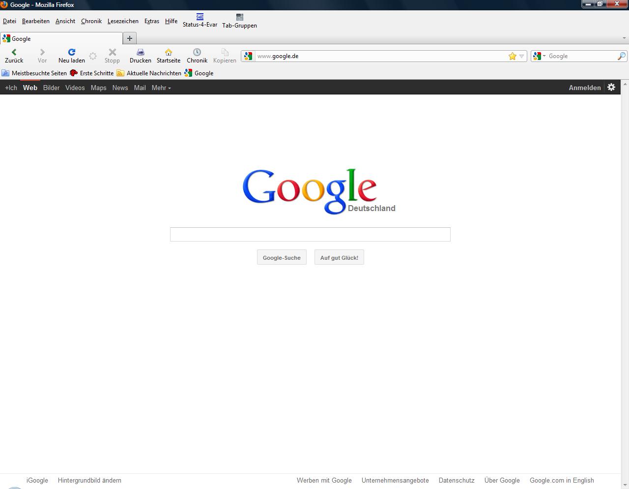Image resolution: width=629 pixels, height=489 pixels.
Task: Open the Chronik menu in menu bar
Action: [x=91, y=21]
